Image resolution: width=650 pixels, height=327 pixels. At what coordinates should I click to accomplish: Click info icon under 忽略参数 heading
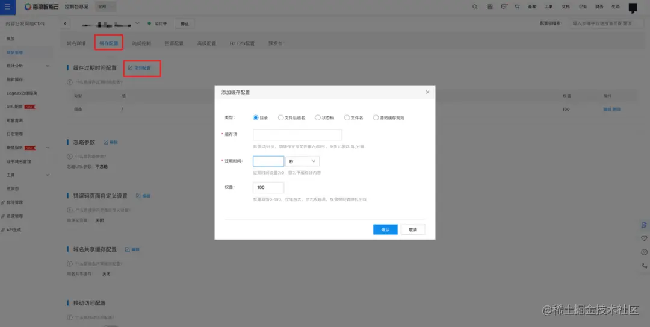[x=70, y=157]
